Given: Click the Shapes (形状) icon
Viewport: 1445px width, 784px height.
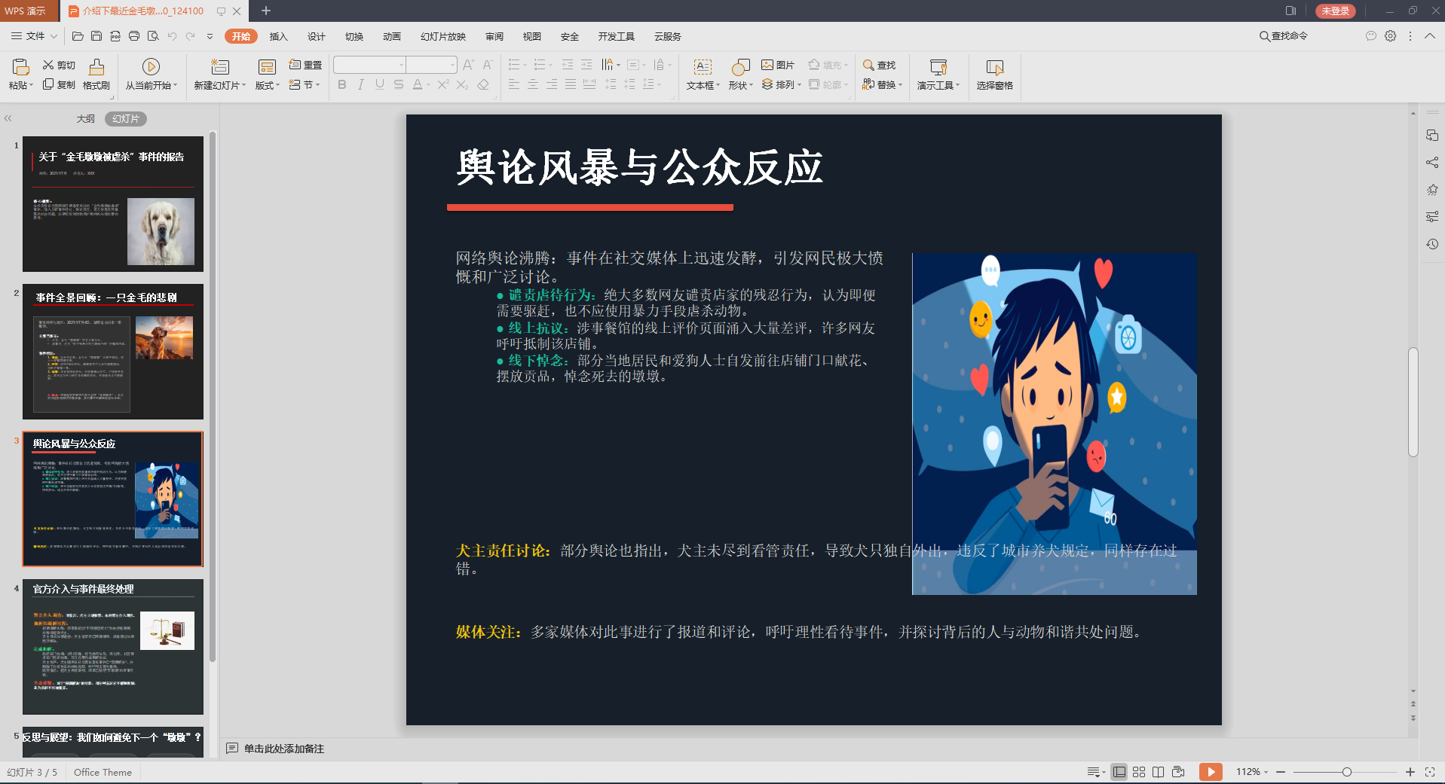Looking at the screenshot, I should [x=741, y=67].
